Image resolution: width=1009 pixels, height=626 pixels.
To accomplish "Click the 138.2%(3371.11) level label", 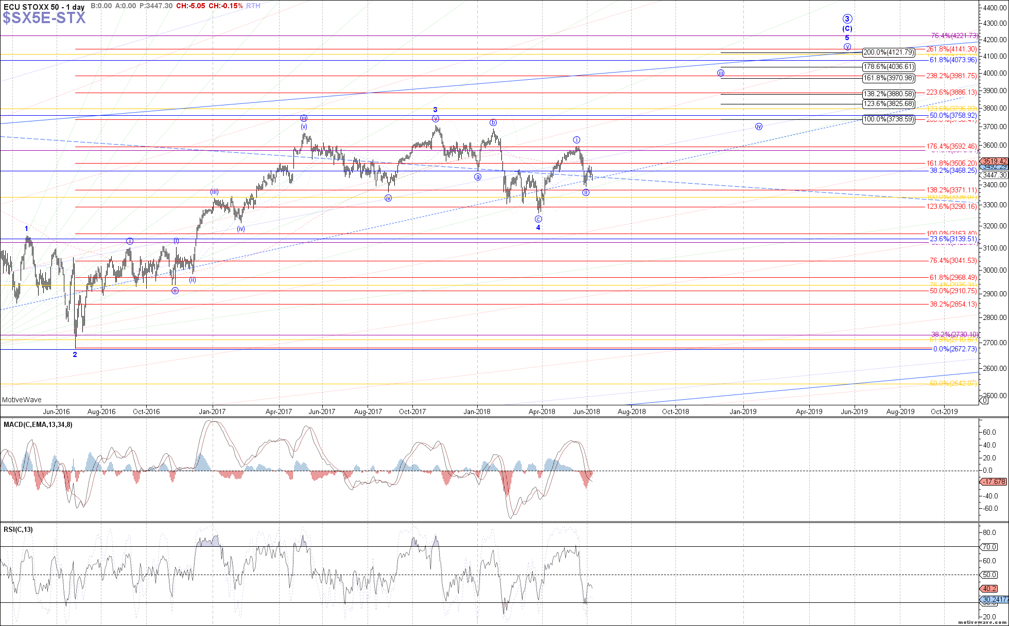I will tap(951, 190).
